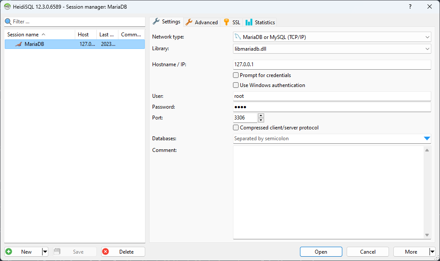This screenshot has height=261, width=440.
Task: Click the Host column header
Action: tap(86, 35)
